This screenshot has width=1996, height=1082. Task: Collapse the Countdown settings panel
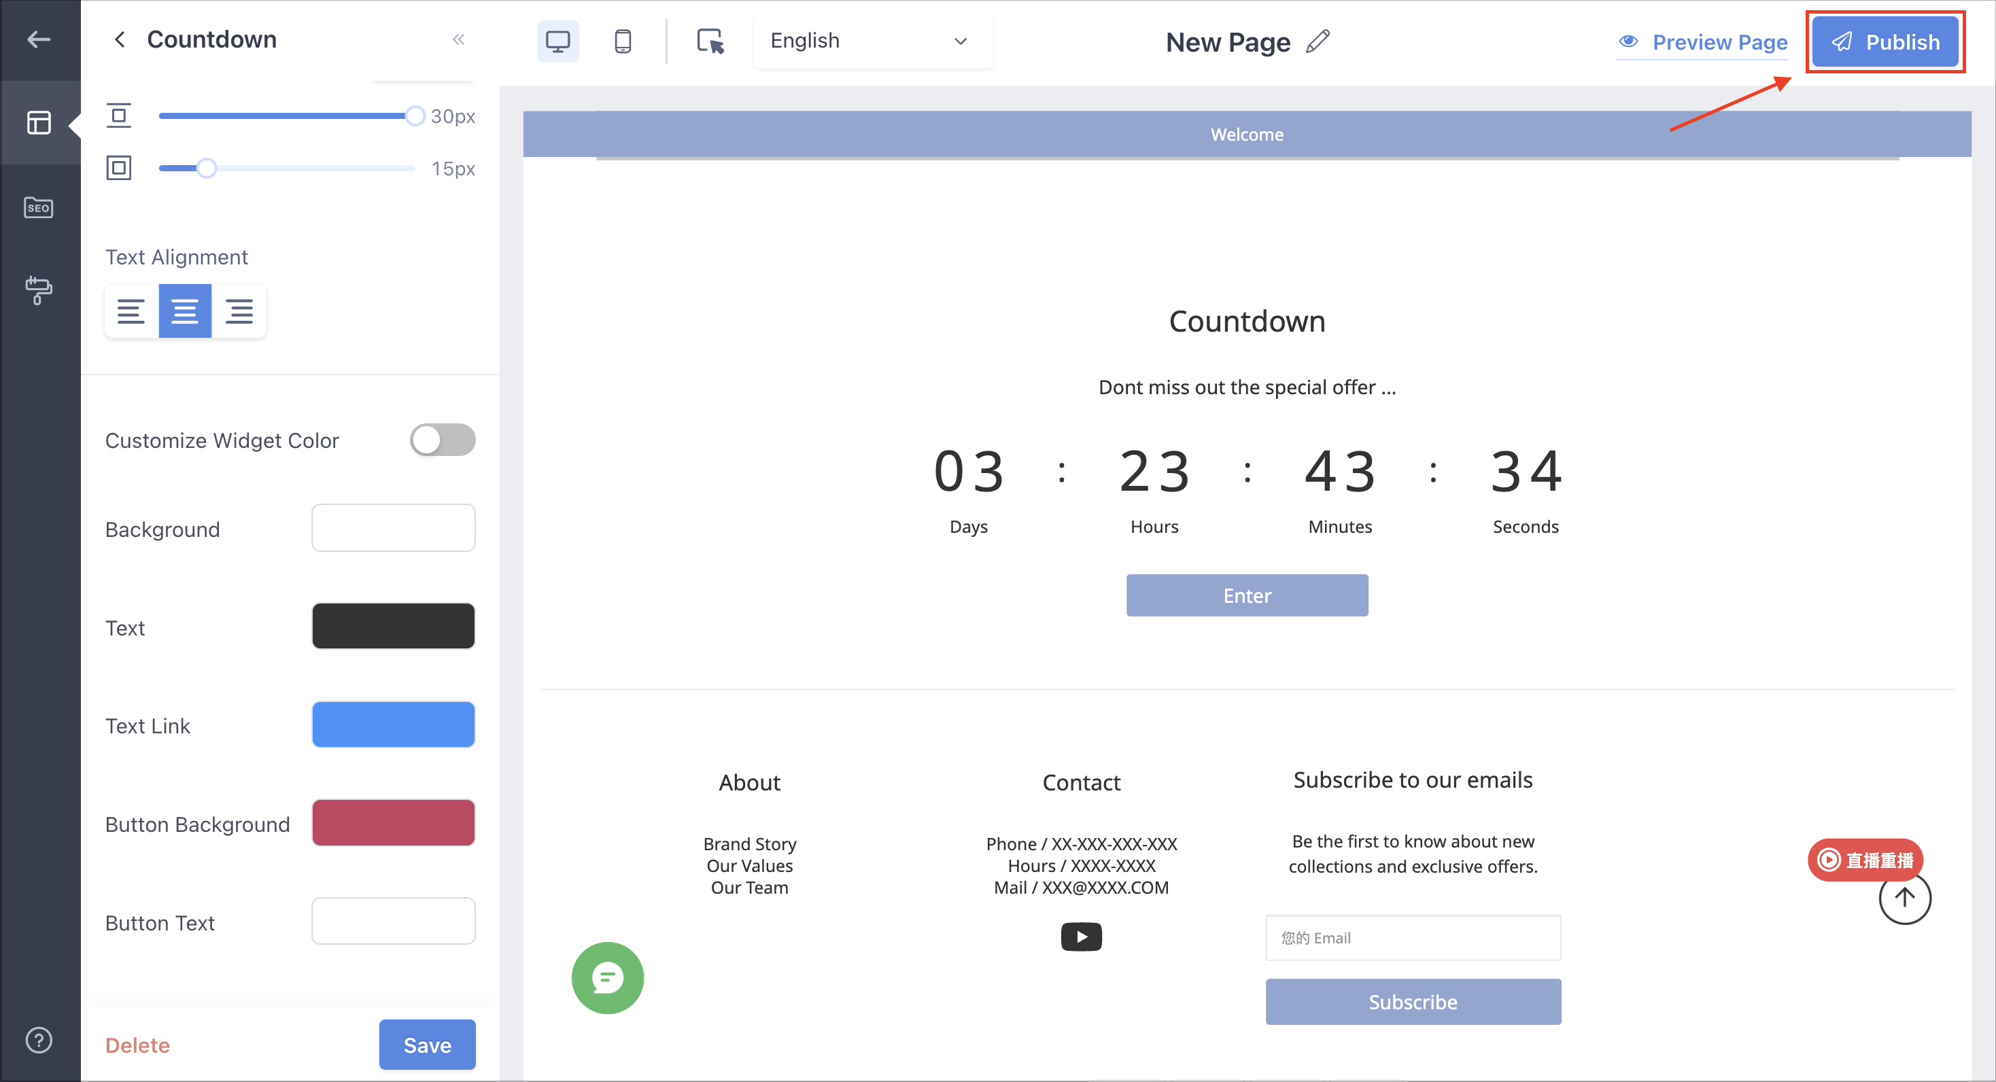pos(458,39)
